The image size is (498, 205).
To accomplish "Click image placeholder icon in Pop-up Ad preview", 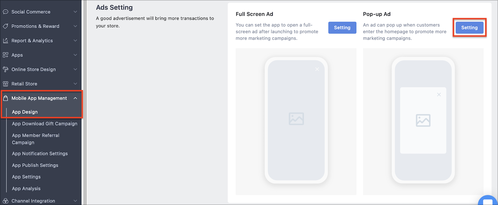I will tap(423, 120).
